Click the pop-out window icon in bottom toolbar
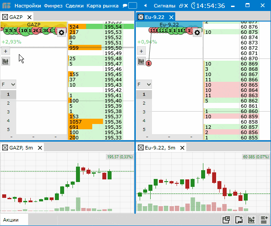The height and width of the screenshot is (226, 271). point(227,219)
